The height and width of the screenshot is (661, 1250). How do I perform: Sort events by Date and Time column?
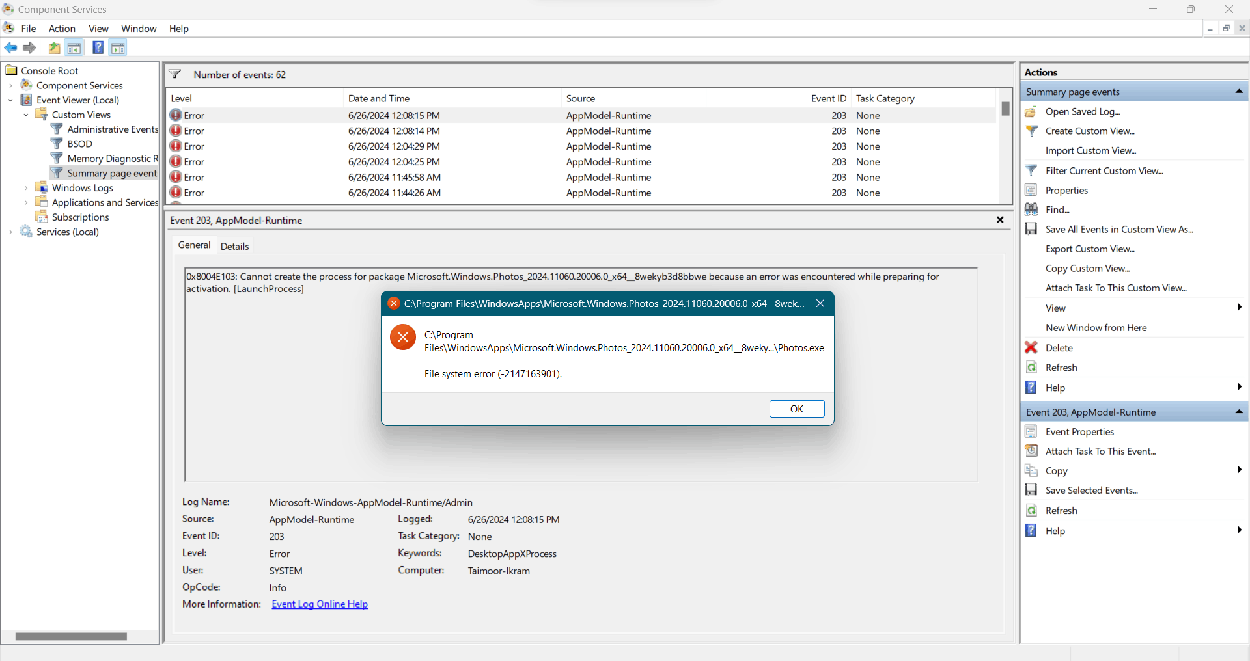tap(452, 98)
